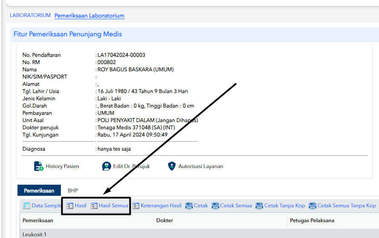Click the Cetak Semua printer icon

(215, 206)
